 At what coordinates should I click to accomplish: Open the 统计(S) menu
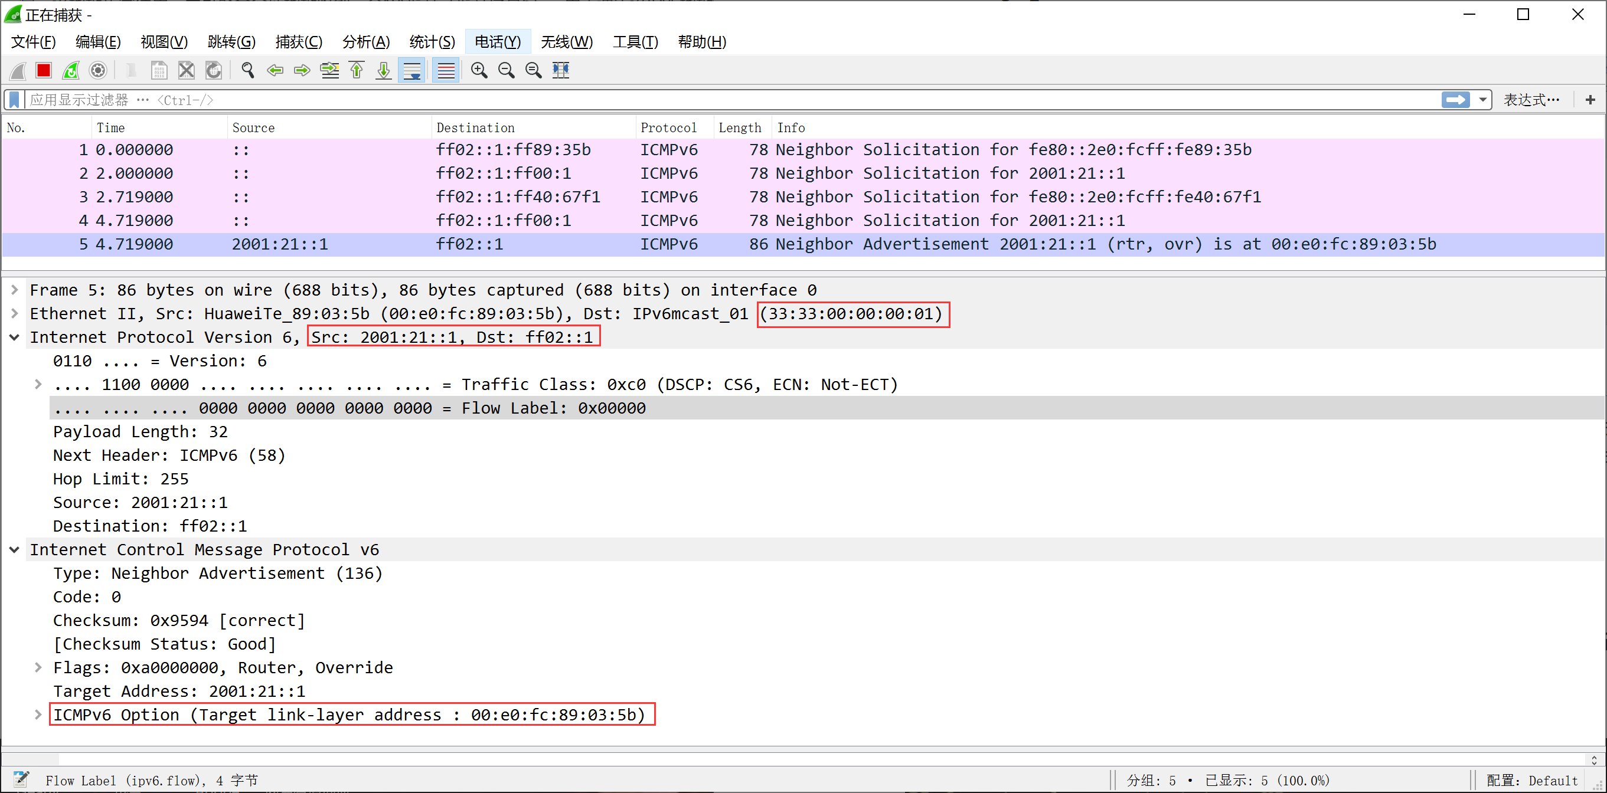432,42
